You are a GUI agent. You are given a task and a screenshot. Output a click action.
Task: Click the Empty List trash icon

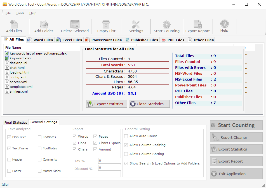[x=106, y=24]
